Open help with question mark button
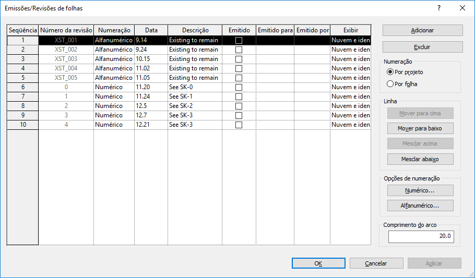The height and width of the screenshot is (278, 475). 439,8
